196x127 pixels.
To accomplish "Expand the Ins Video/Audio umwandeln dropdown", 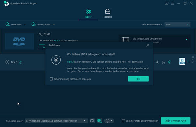I will click(x=187, y=39).
